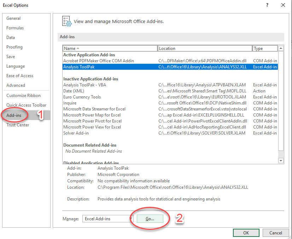292x239 pixels.
Task: Open the Manage Excel Add-ins dropdown
Action: (107, 219)
